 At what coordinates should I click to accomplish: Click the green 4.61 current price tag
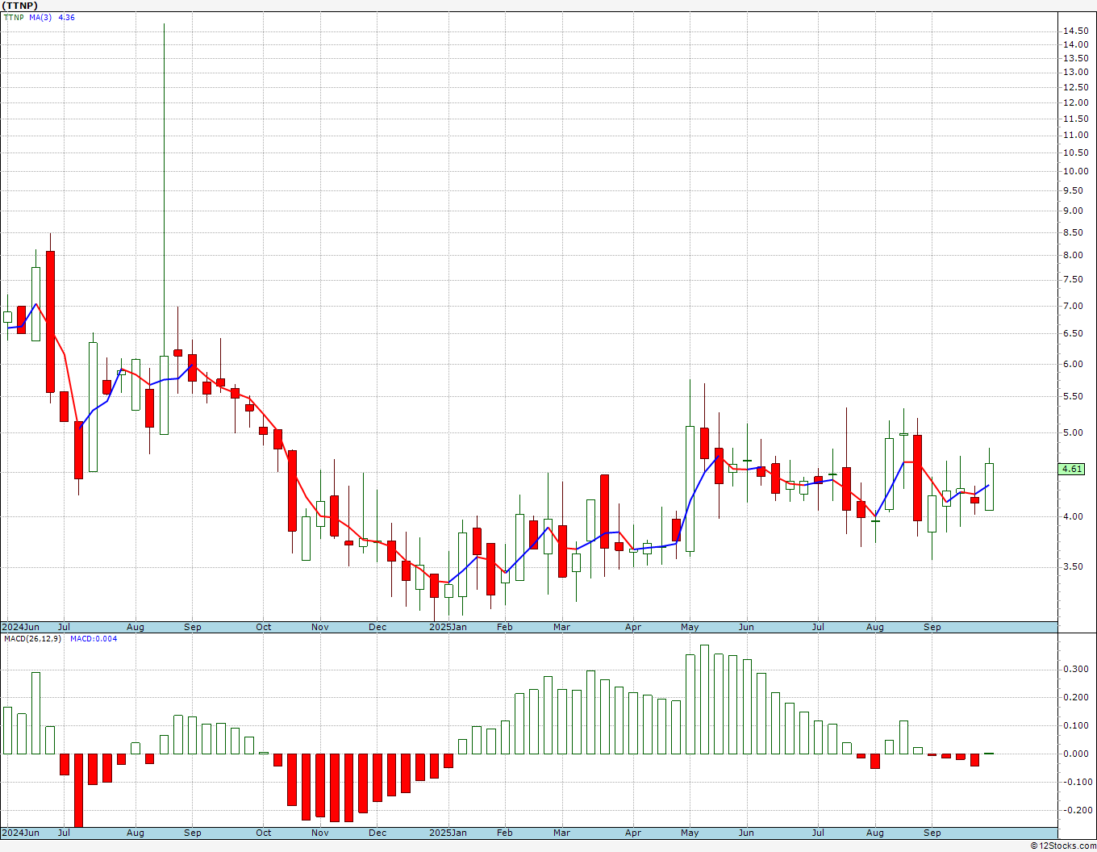click(1072, 469)
